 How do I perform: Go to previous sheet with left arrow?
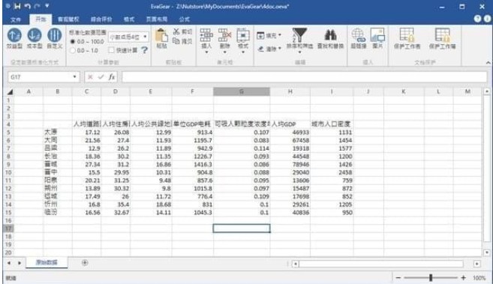(9, 263)
